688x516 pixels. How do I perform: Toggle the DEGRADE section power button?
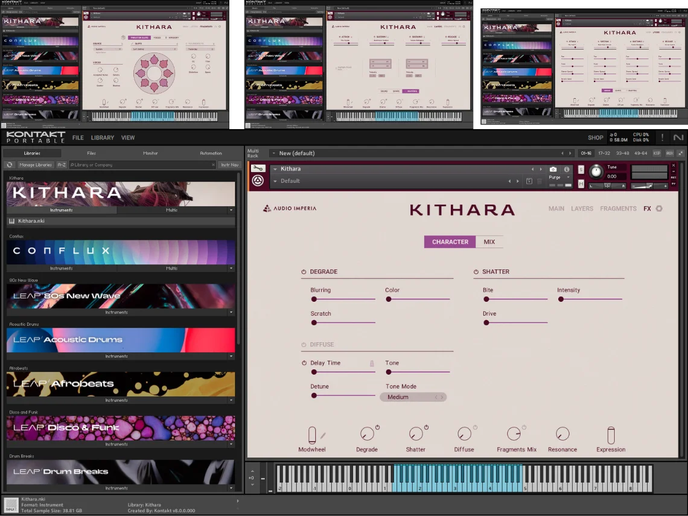(304, 272)
